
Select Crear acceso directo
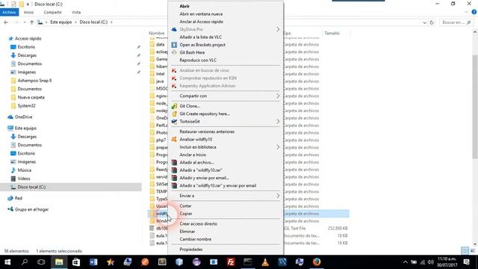(199, 224)
